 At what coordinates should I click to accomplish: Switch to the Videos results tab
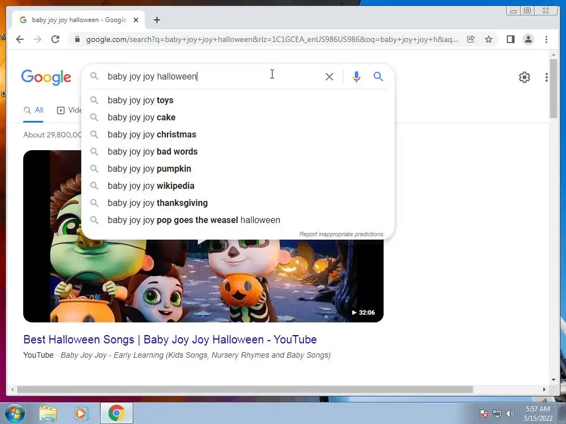pyautogui.click(x=69, y=110)
